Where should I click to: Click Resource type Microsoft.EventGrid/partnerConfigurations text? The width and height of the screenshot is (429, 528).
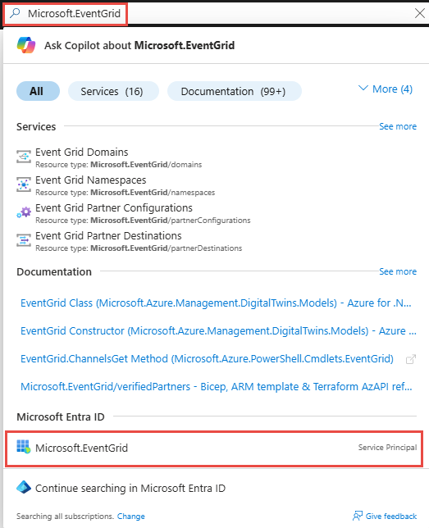(143, 221)
